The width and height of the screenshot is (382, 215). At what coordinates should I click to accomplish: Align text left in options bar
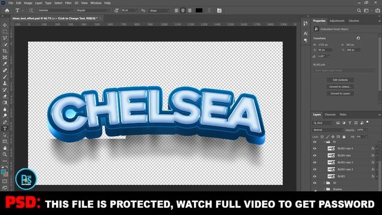tap(177, 11)
